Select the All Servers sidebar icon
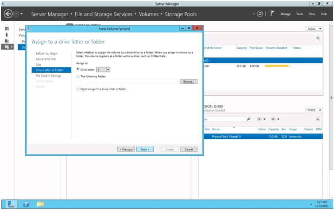The height and width of the screenshot is (210, 335). click(x=6, y=40)
